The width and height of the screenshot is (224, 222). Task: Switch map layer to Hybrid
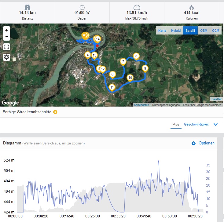176,31
